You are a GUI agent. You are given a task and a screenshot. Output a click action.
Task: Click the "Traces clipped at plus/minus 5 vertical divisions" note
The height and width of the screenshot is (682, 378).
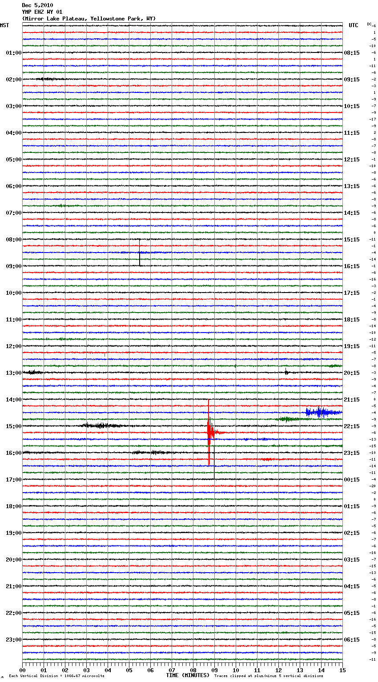269,676
